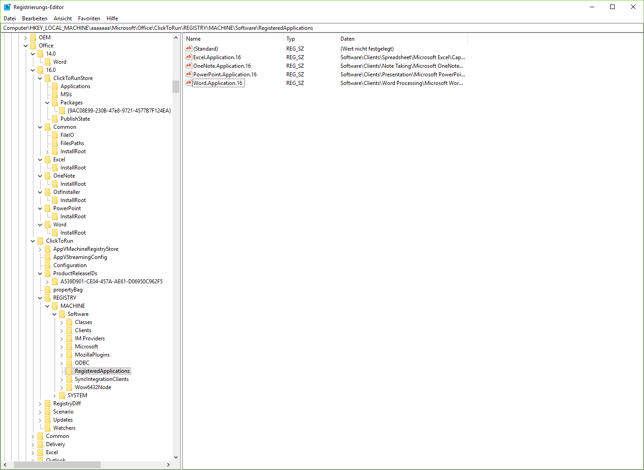644x470 pixels.
Task: Click the OneNote data cell 'Software\Clients\Note Taking'
Action: coord(402,66)
